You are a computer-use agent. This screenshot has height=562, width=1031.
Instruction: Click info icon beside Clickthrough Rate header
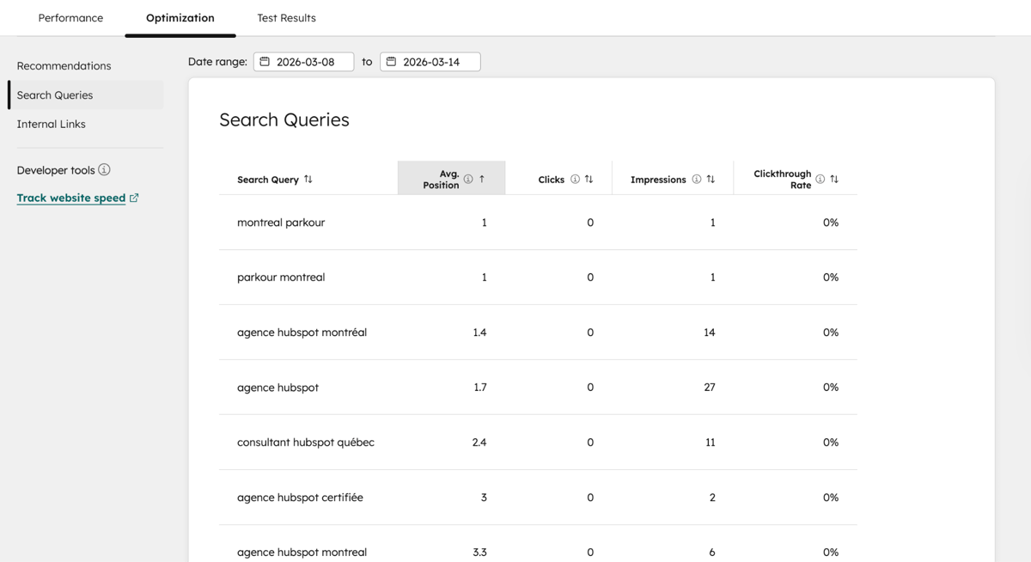pyautogui.click(x=821, y=179)
